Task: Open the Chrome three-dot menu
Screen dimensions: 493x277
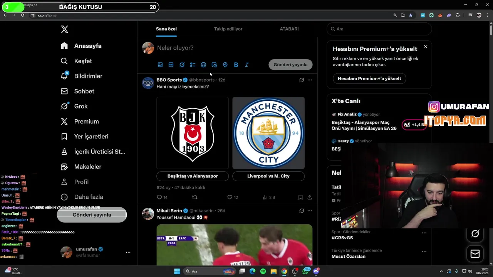Action: point(488,15)
